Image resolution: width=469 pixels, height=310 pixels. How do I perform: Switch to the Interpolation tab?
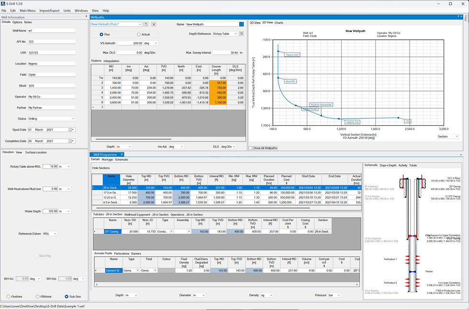111,61
